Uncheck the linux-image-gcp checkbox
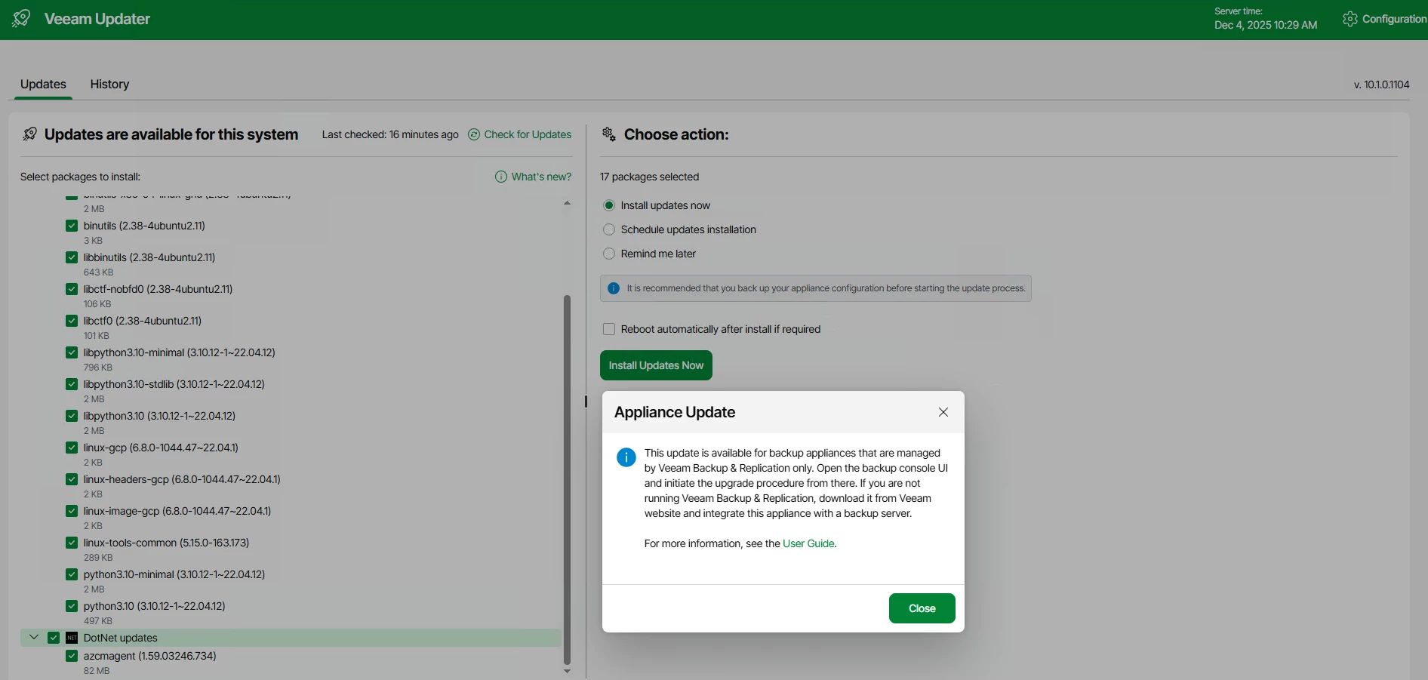The image size is (1428, 680). click(x=72, y=511)
